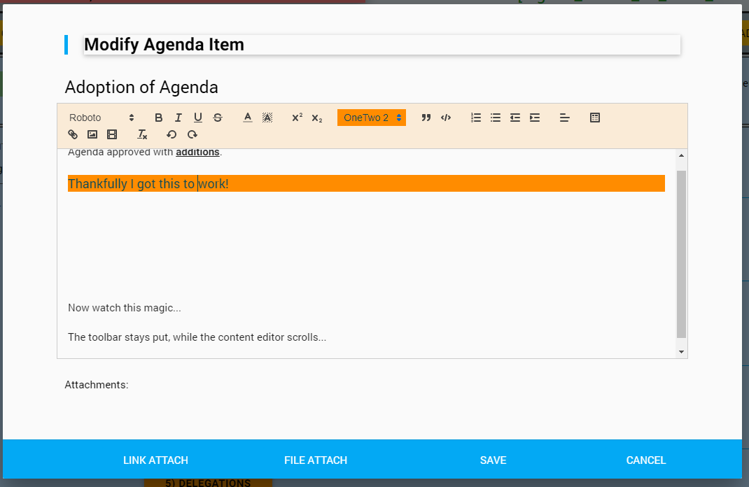749x487 pixels.
Task: Create an ordered numbered list
Action: (476, 118)
